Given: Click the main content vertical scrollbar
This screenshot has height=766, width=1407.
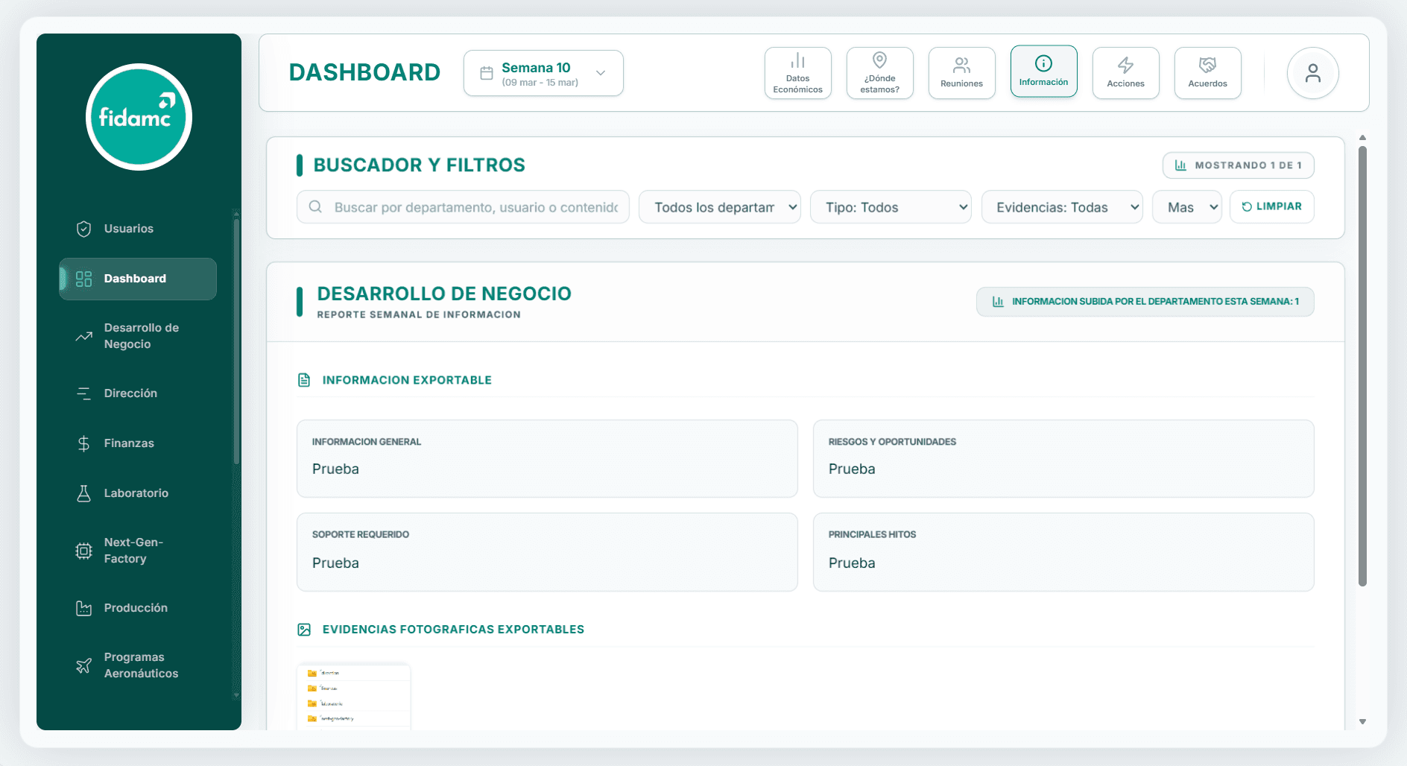Looking at the screenshot, I should click(1362, 365).
